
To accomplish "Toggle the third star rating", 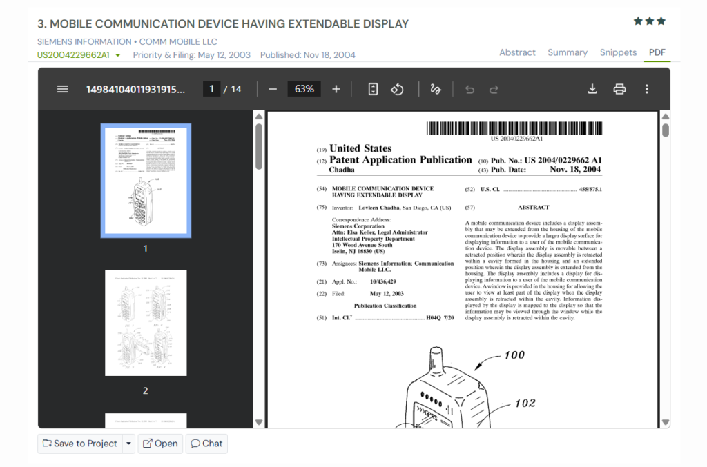I will (x=662, y=21).
